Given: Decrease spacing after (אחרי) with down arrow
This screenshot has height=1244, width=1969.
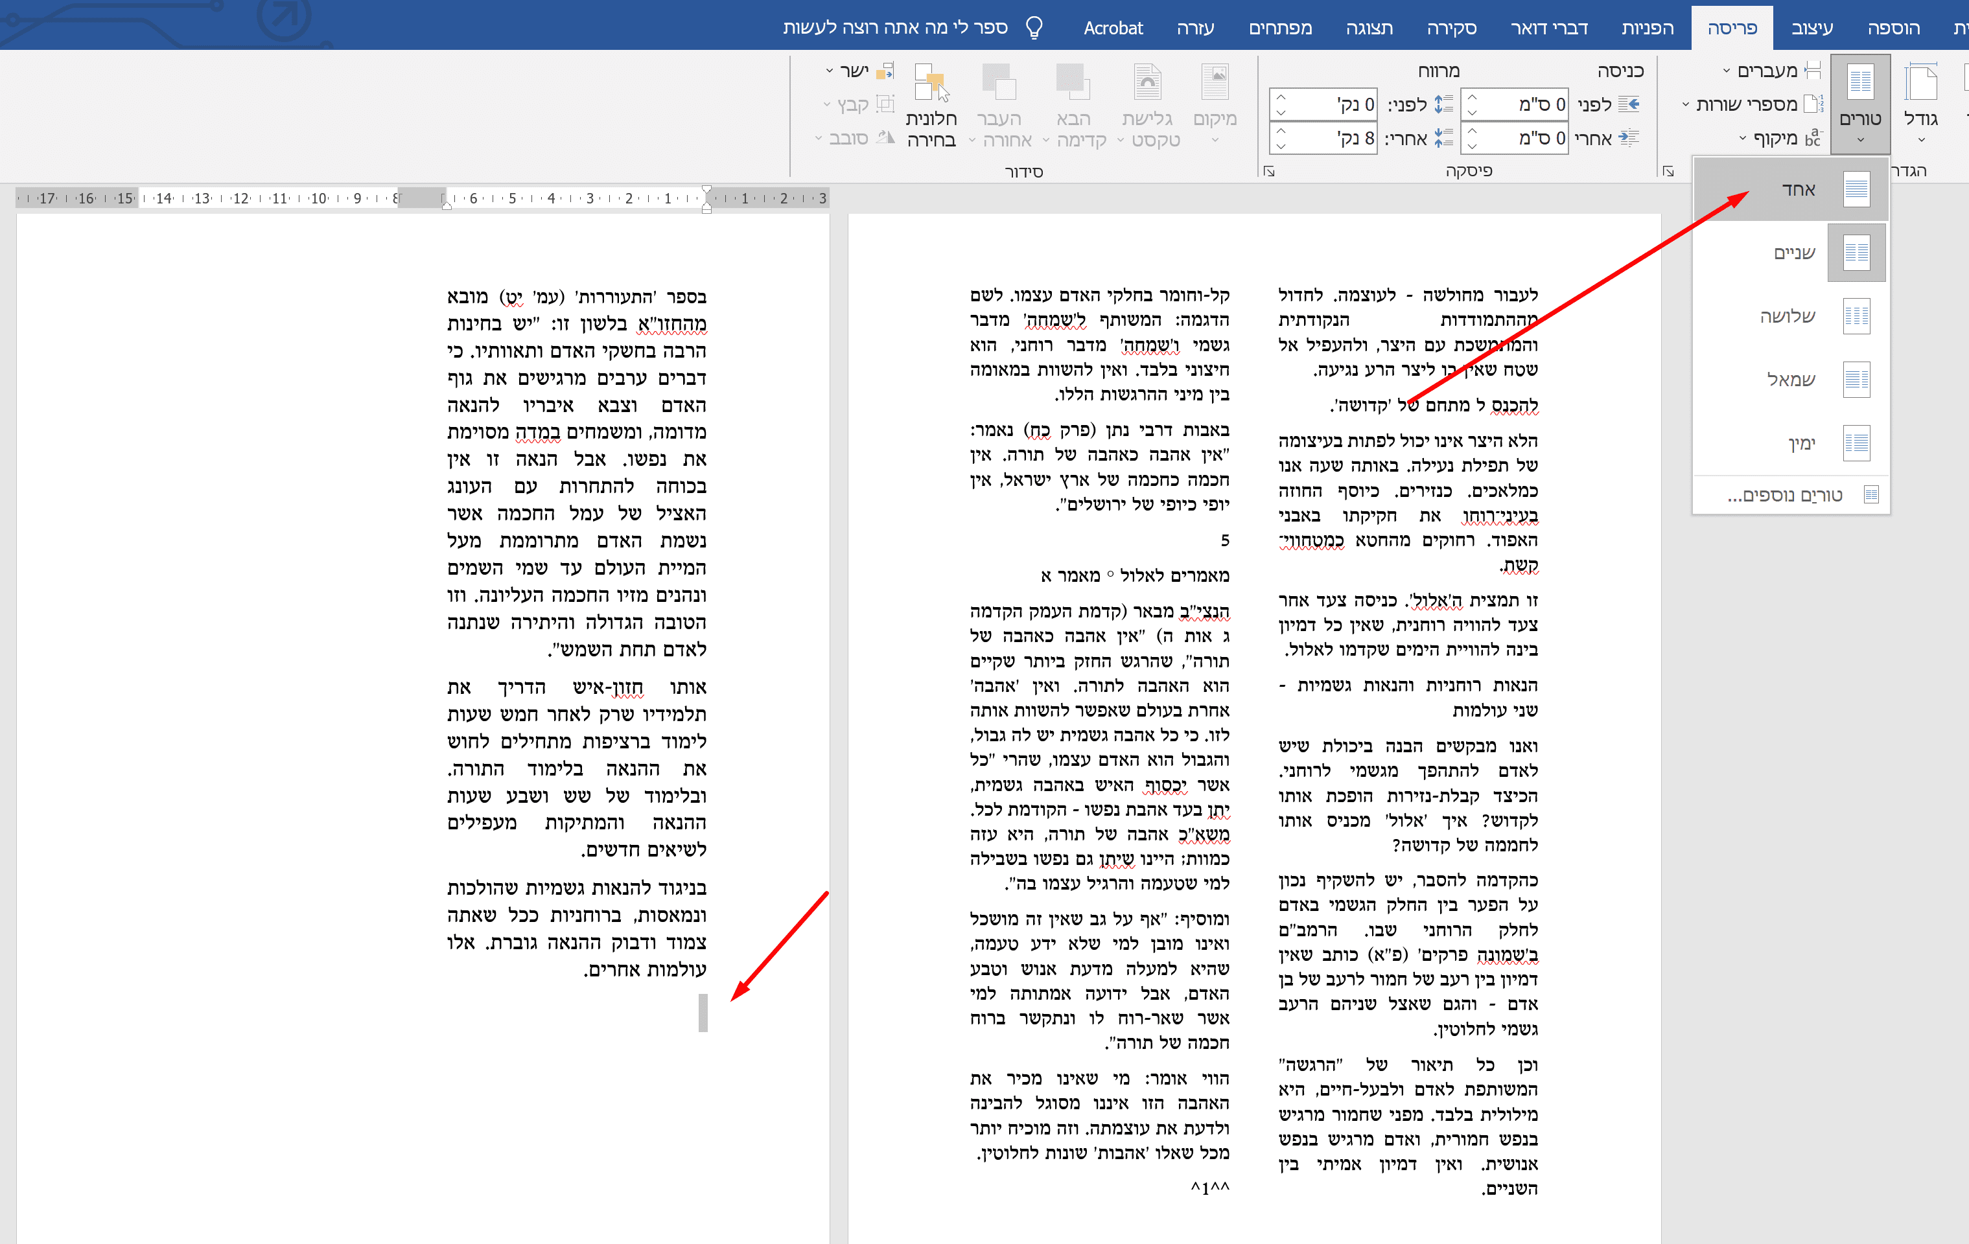Looking at the screenshot, I should [x=1281, y=146].
